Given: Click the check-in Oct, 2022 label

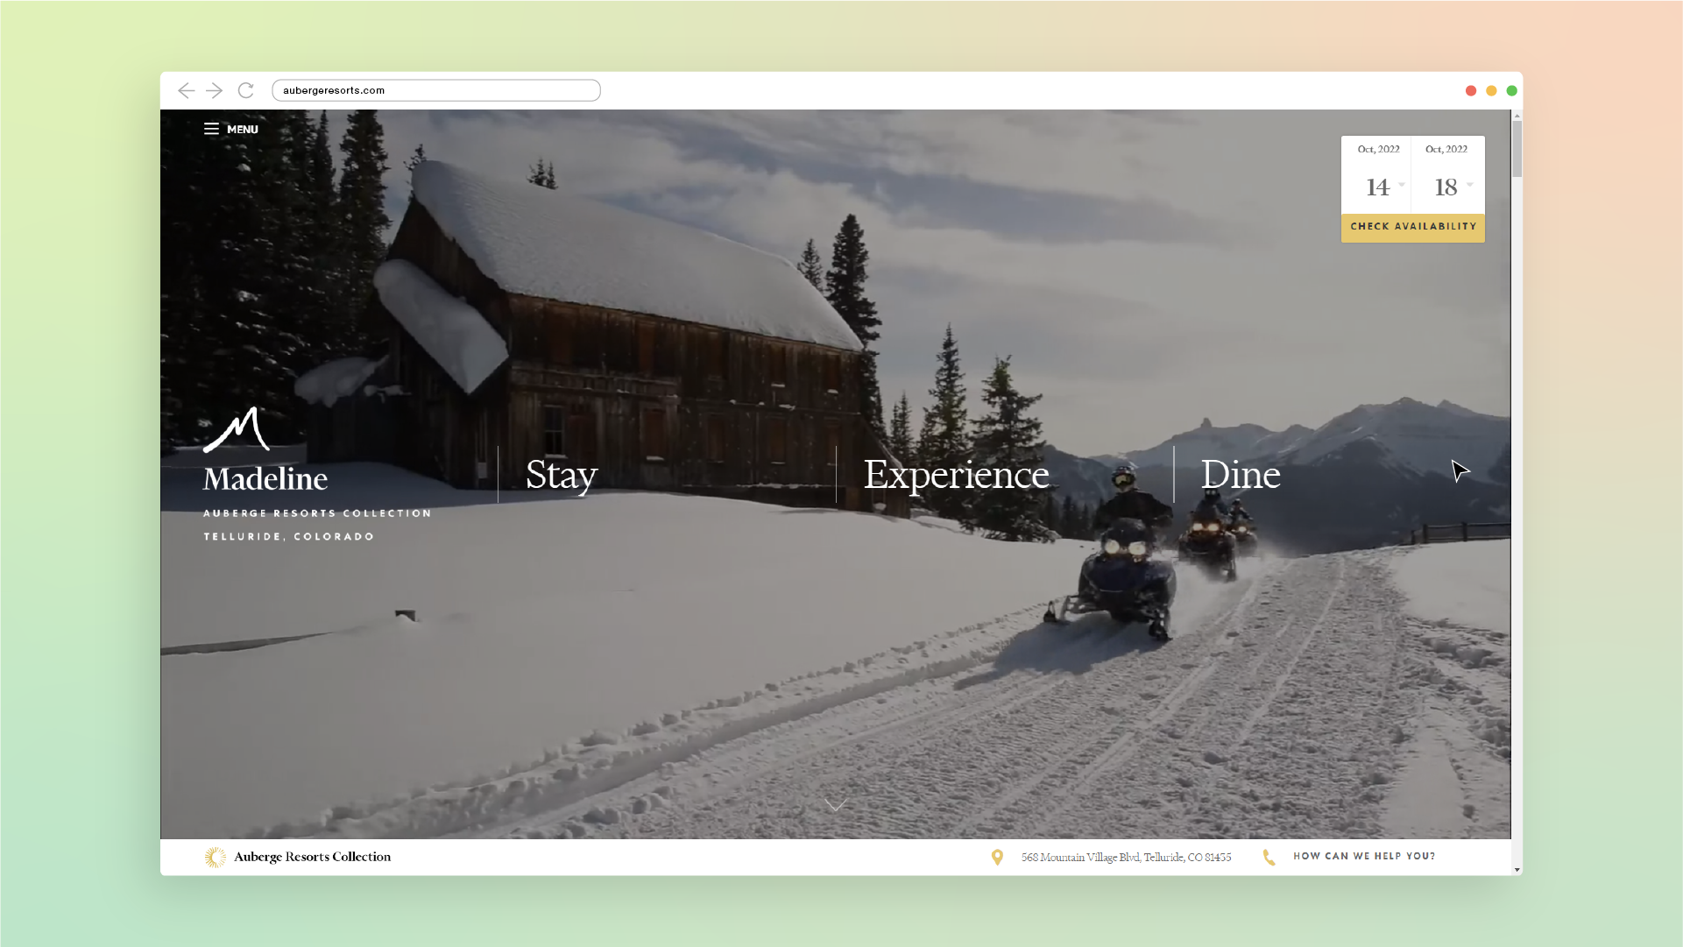Looking at the screenshot, I should tap(1378, 149).
